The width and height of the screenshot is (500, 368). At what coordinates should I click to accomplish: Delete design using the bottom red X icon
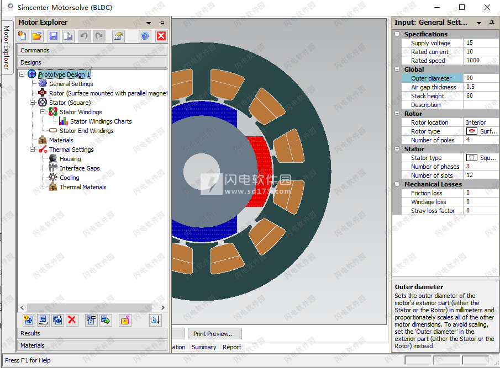click(x=72, y=320)
